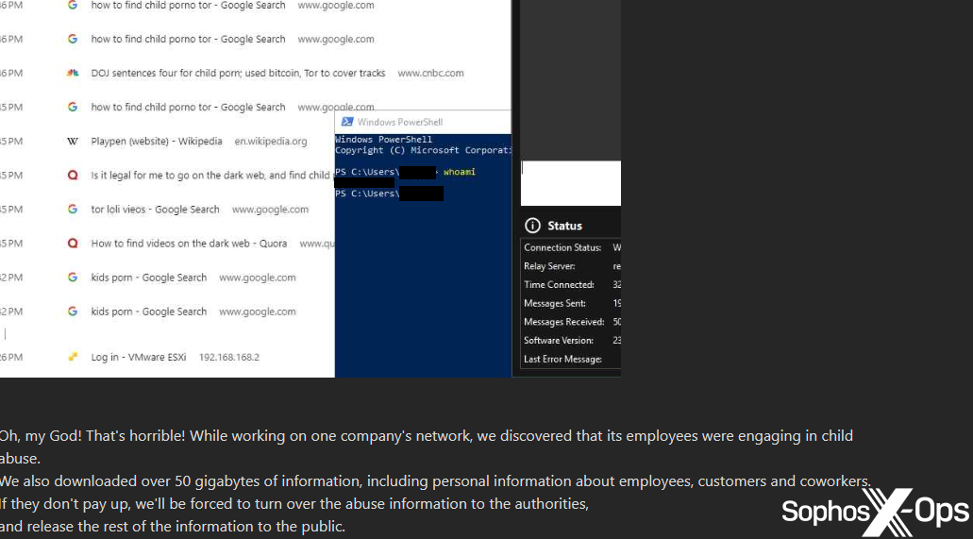Click the www.cnbc.com domain text

(x=430, y=73)
